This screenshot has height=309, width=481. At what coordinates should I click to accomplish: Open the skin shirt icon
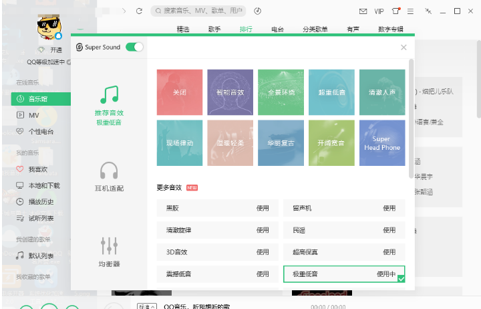pos(395,11)
